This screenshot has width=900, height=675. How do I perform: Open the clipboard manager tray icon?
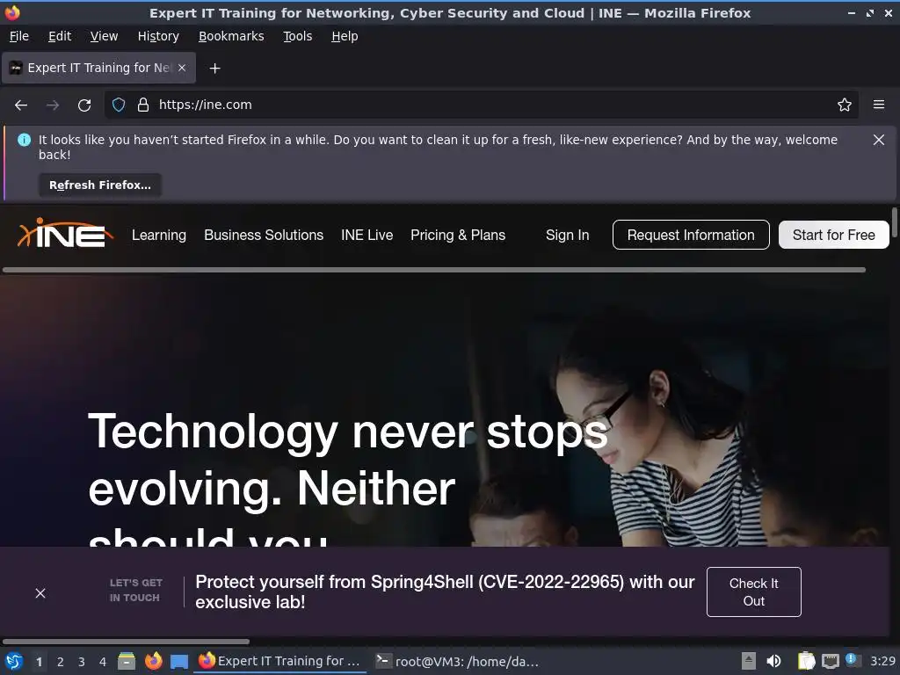coord(807,661)
